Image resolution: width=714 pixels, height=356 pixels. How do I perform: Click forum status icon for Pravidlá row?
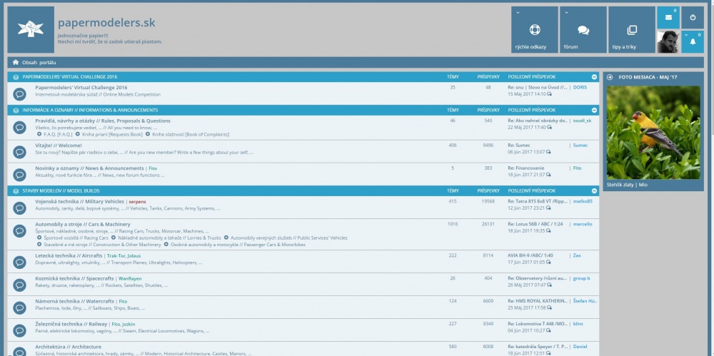(19, 127)
